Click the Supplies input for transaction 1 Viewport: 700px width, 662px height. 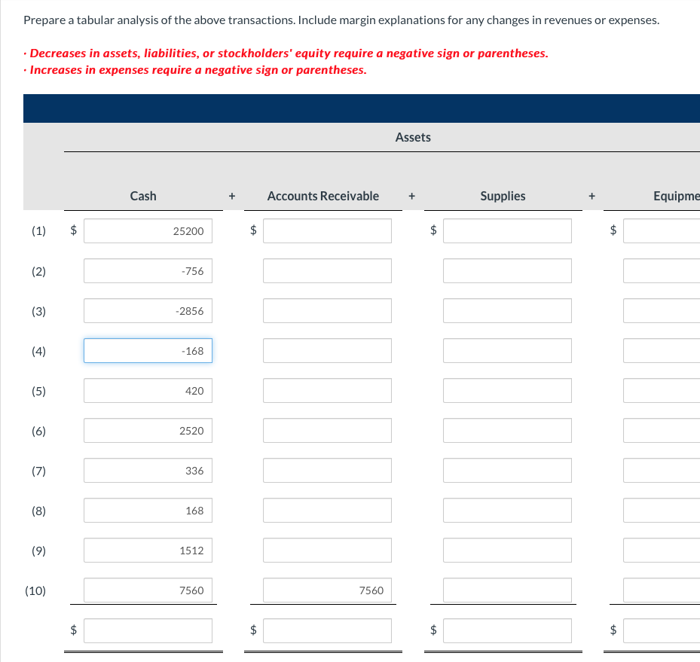(x=506, y=230)
